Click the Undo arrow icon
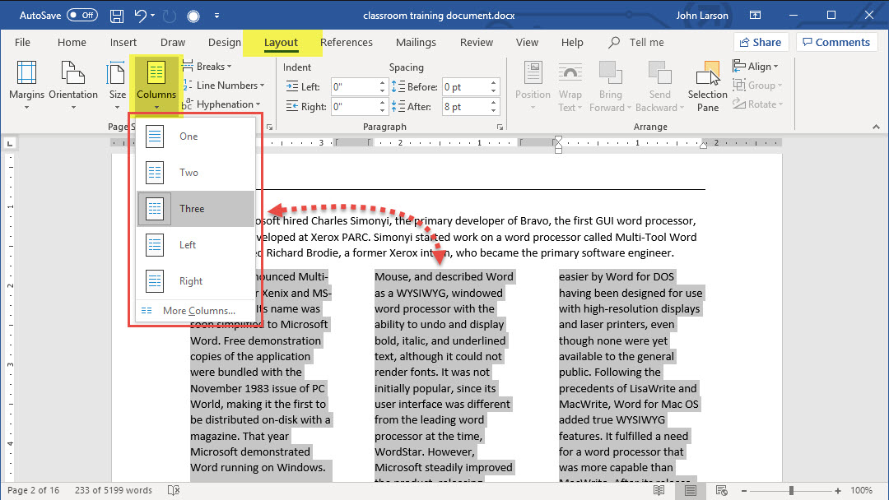 pyautogui.click(x=141, y=16)
